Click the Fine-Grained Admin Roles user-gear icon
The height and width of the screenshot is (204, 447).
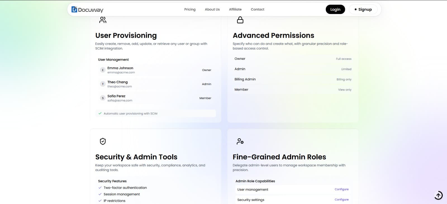(x=240, y=141)
